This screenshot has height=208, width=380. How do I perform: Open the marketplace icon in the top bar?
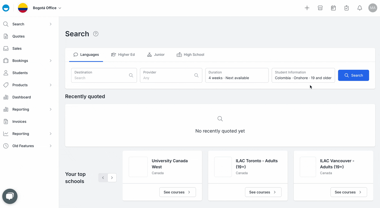click(x=320, y=8)
